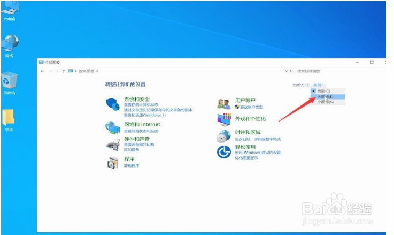This screenshot has height=235, width=394.
Task: Open 时钟和区域 category
Action: [248, 132]
